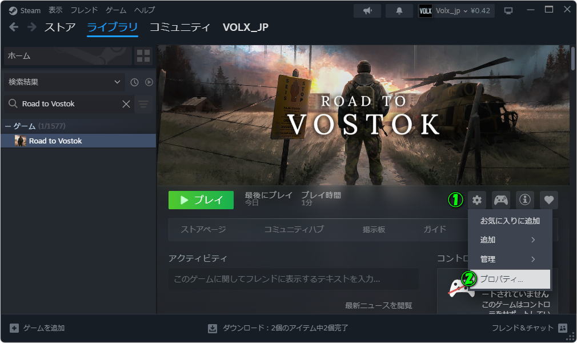Click the recent activity clock icon
Image resolution: width=577 pixels, height=343 pixels.
(x=134, y=82)
